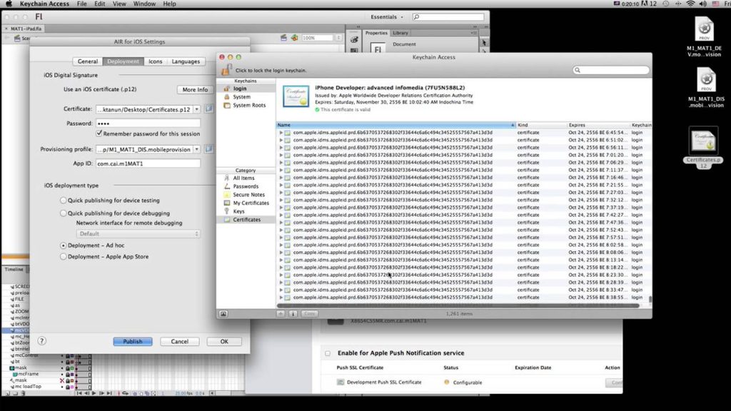Click the Publish button
731x411 pixels.
(x=132, y=342)
